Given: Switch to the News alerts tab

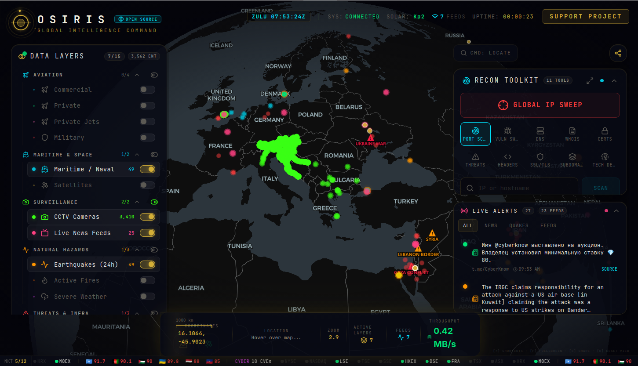Looking at the screenshot, I should pyautogui.click(x=491, y=225).
